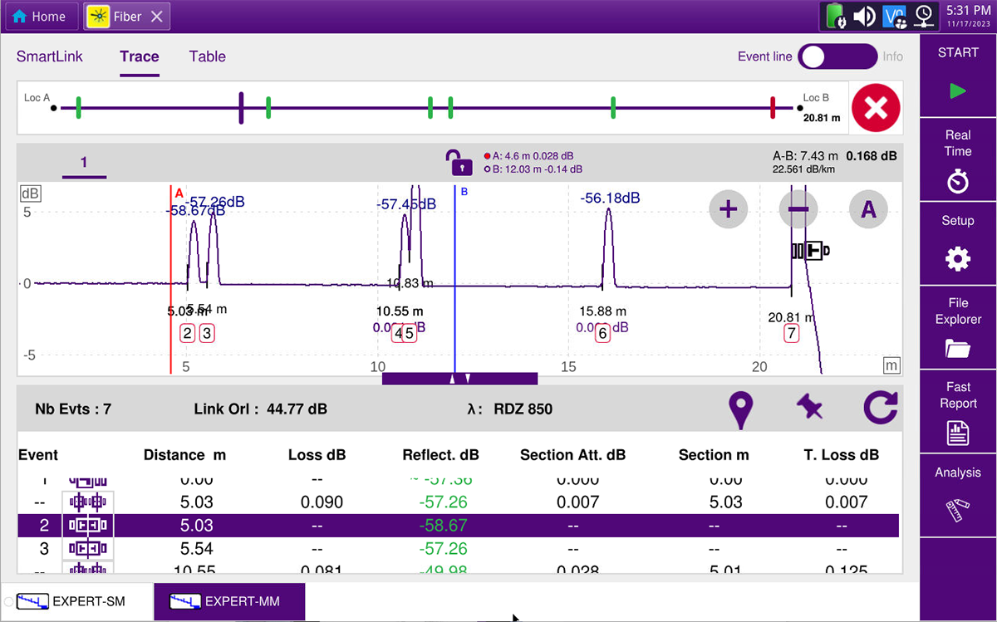Switch to the SmartLink tab
This screenshot has width=997, height=622.
point(49,56)
